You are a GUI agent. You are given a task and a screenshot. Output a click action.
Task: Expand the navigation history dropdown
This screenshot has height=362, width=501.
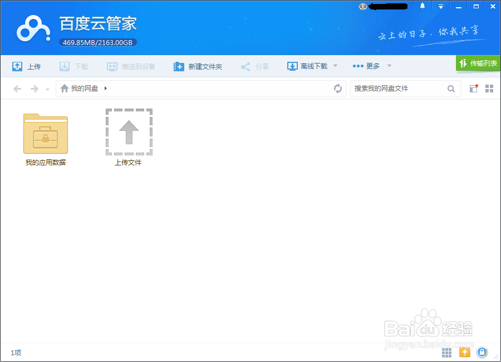(48, 89)
